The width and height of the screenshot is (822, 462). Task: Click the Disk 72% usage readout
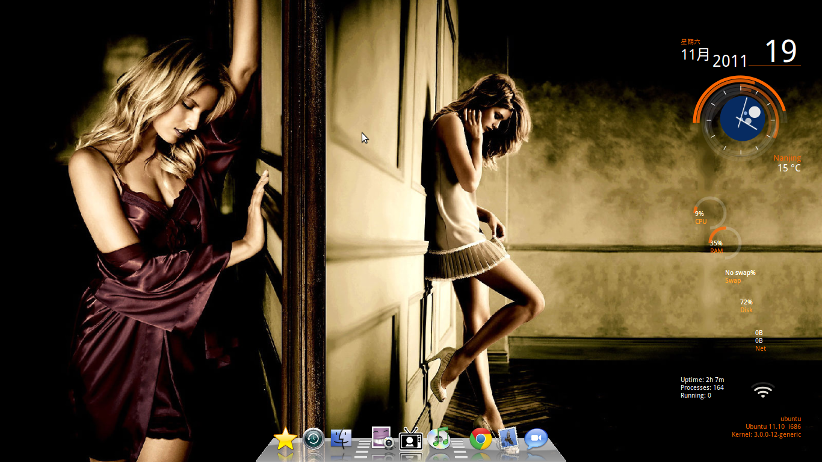pos(746,306)
